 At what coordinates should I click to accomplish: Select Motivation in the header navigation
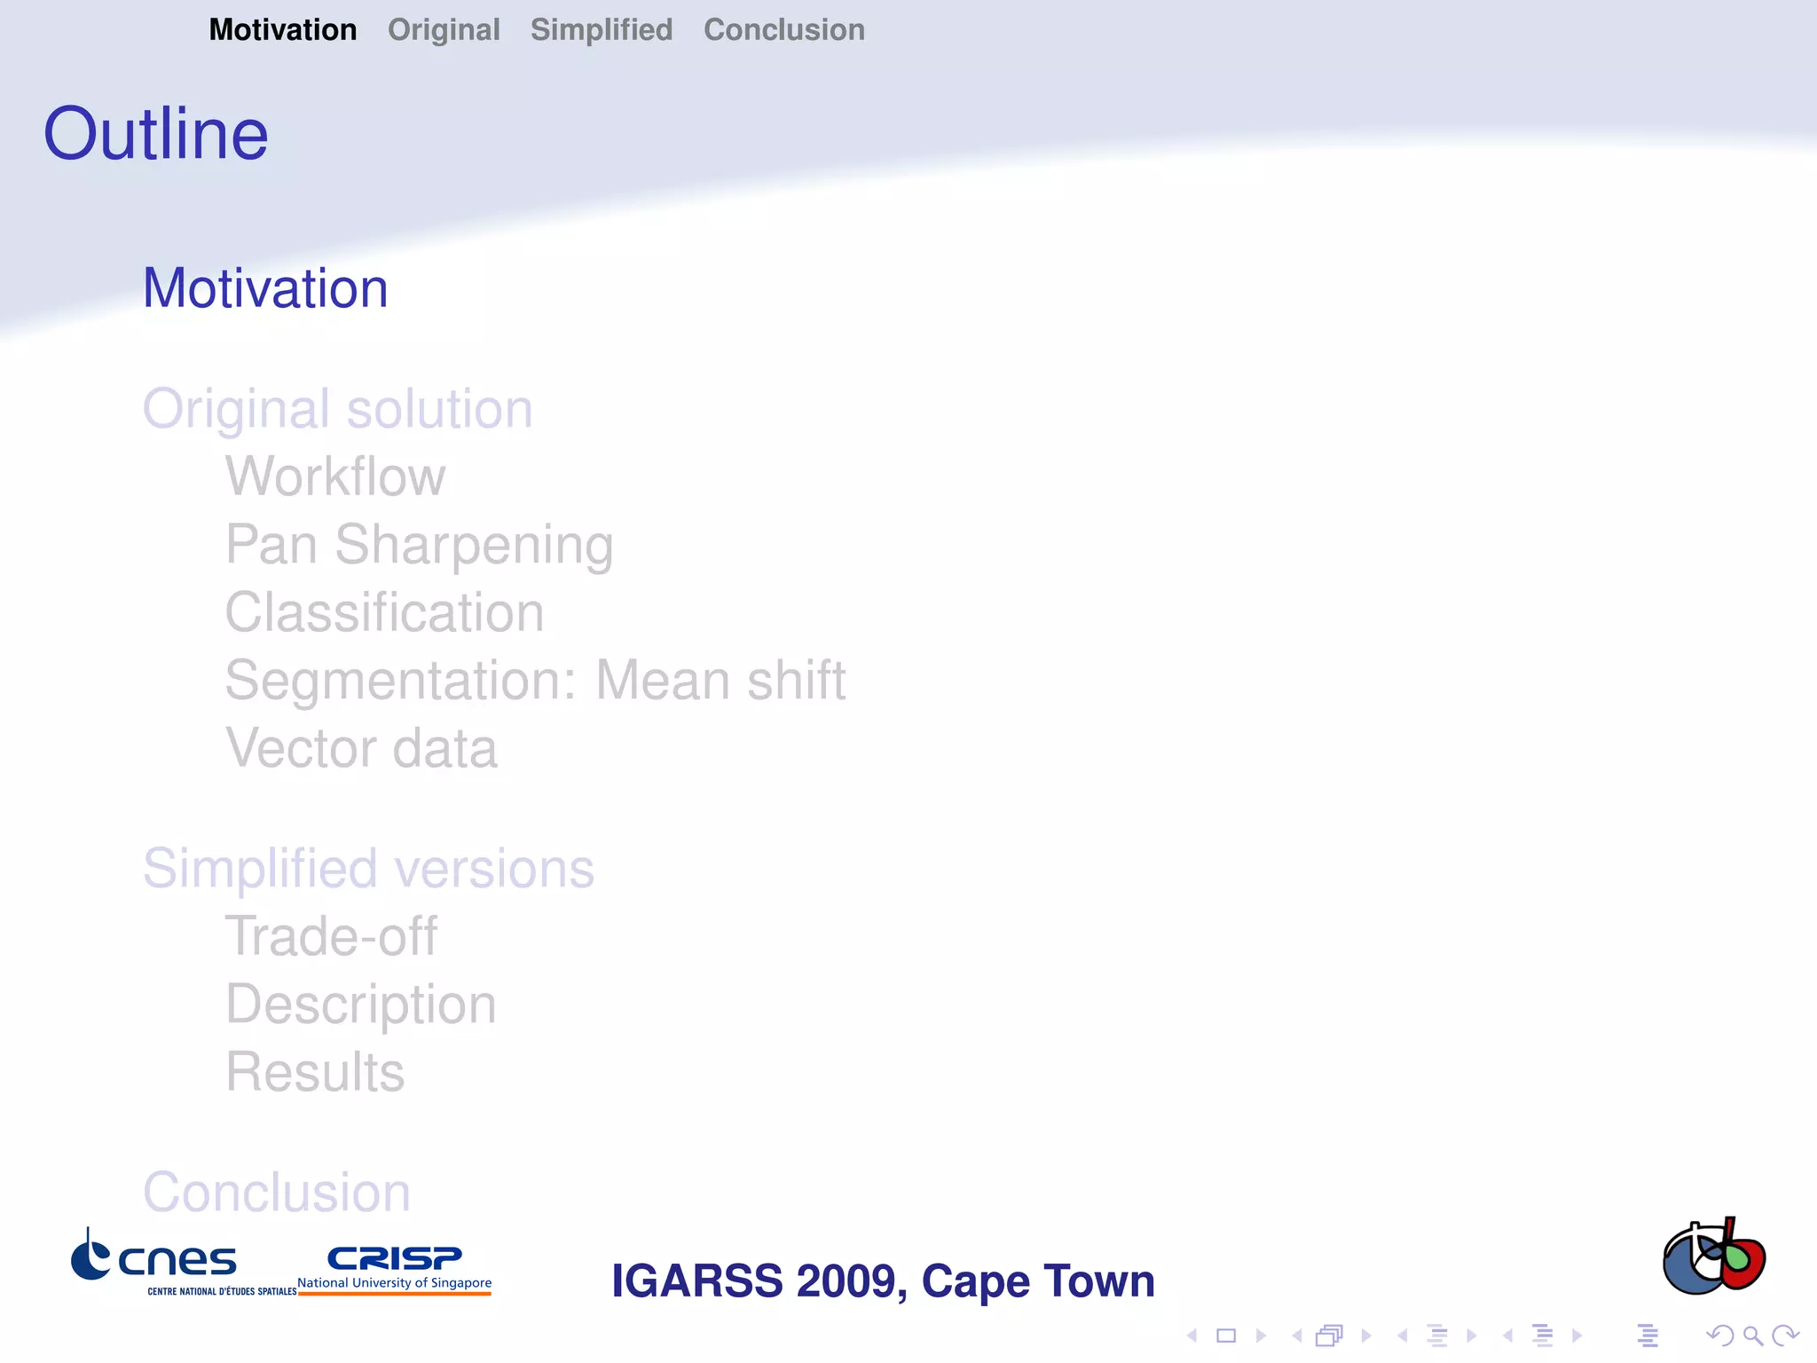click(x=283, y=30)
